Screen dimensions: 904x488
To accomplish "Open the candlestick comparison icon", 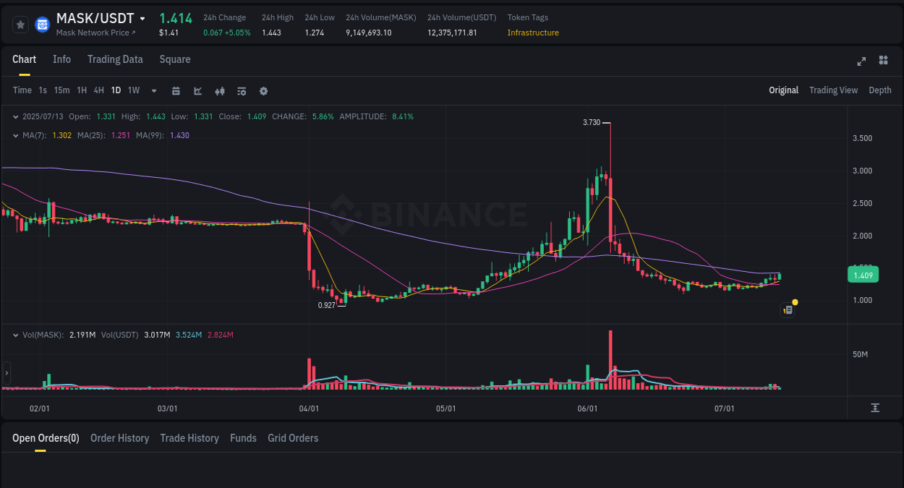I will coord(219,90).
